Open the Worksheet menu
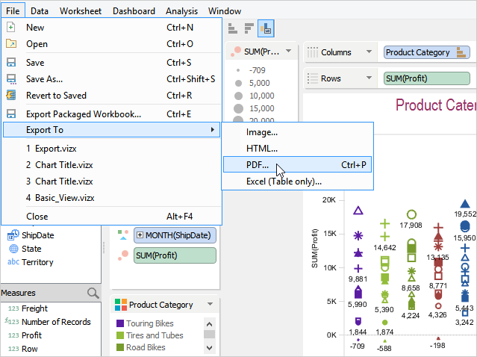Image resolution: width=477 pixels, height=357 pixels. (81, 11)
